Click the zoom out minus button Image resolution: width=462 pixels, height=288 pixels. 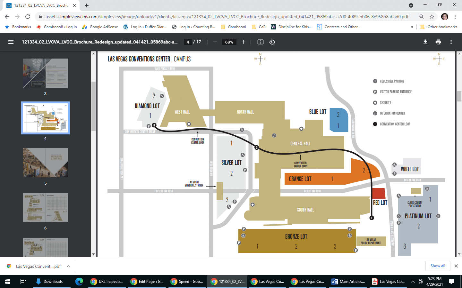pyautogui.click(x=215, y=42)
